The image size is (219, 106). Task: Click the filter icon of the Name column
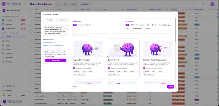pos(77,10)
